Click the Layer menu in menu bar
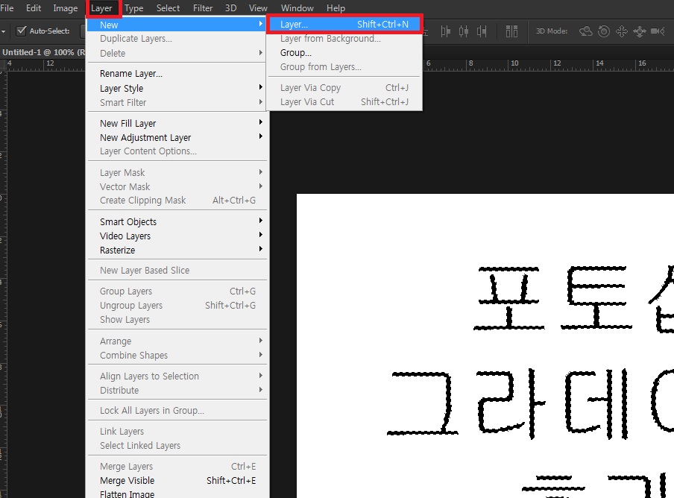 (101, 8)
